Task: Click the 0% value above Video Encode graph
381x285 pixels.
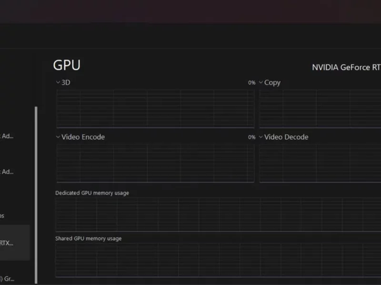Action: coord(251,137)
